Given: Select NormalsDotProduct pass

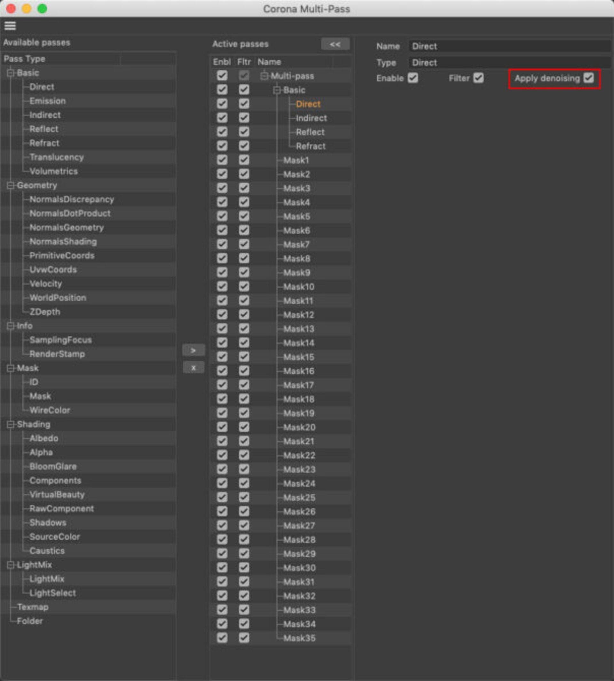Looking at the screenshot, I should [x=70, y=214].
